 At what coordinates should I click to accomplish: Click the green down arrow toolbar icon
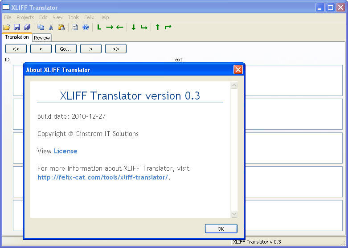click(133, 27)
